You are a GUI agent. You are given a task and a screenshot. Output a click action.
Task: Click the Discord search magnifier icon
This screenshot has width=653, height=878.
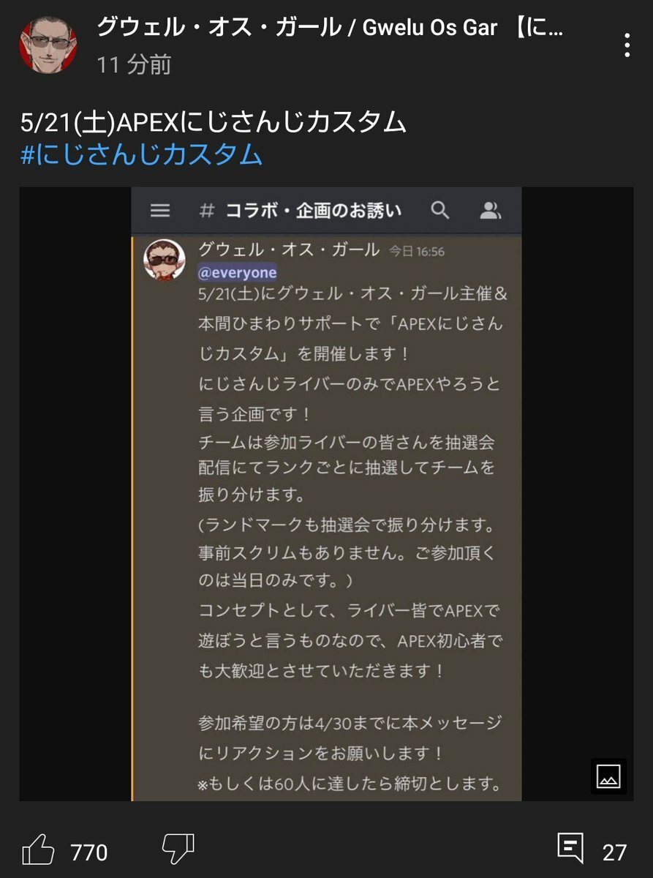coord(439,211)
